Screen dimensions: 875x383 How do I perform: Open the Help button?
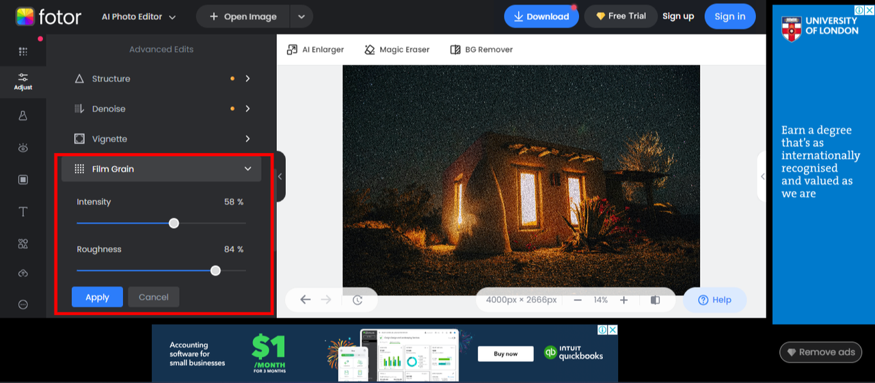(714, 300)
